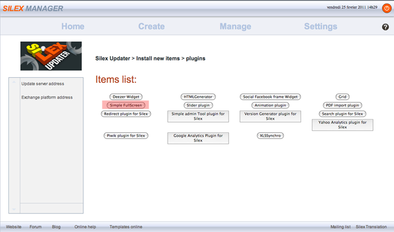The image size is (394, 232).
Task: Click the Silex Updater logo image
Action: click(51, 56)
